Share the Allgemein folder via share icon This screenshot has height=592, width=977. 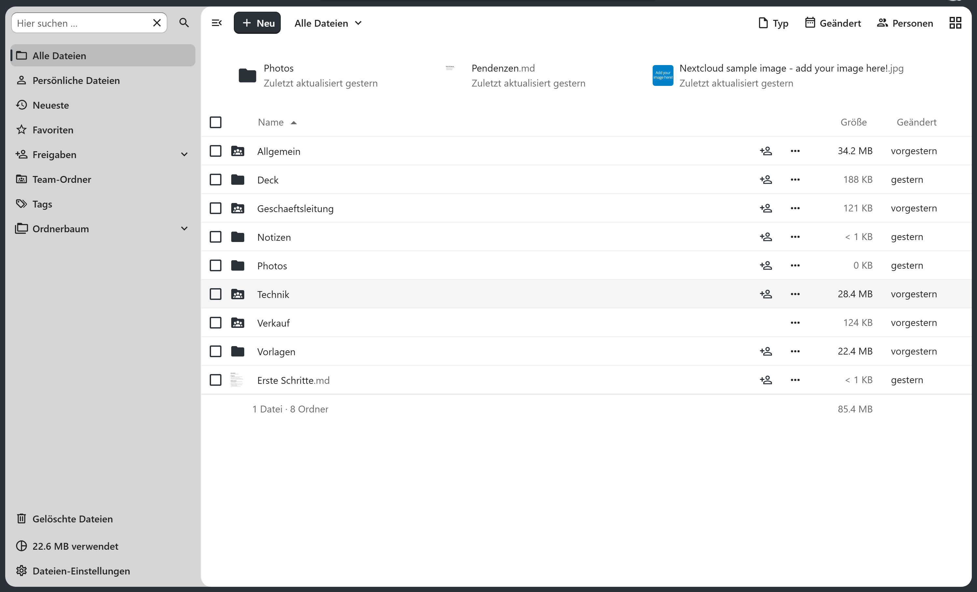(x=766, y=151)
